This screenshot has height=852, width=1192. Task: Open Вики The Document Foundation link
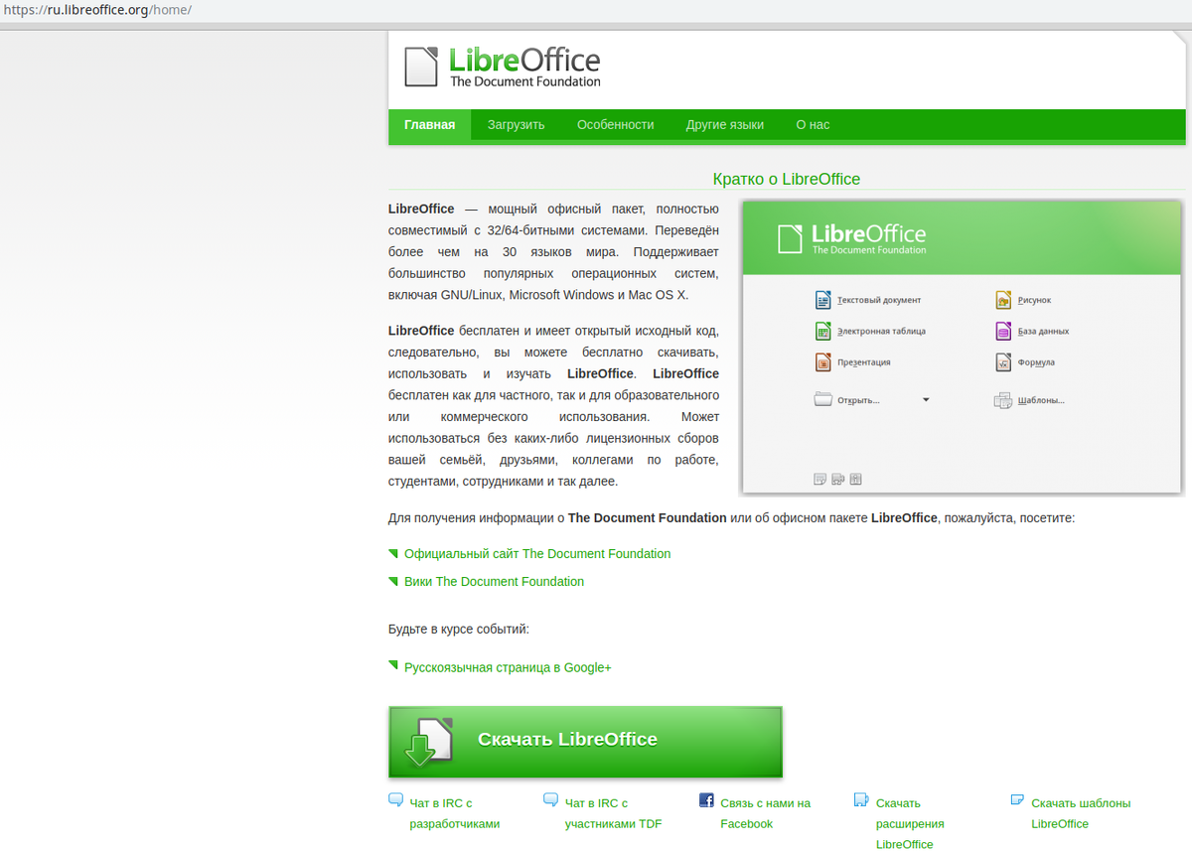pos(494,582)
